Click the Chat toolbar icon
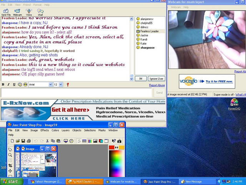The width and height of the screenshot is (246, 185). click(40, 12)
